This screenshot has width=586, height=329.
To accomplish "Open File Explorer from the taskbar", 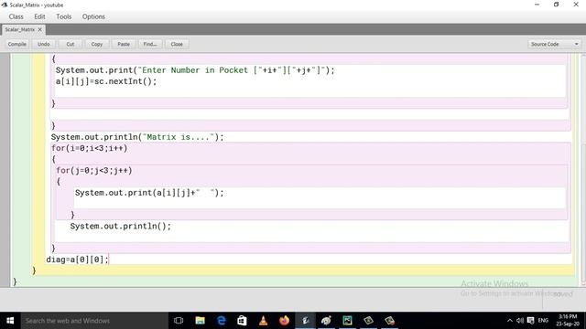I will (x=200, y=321).
